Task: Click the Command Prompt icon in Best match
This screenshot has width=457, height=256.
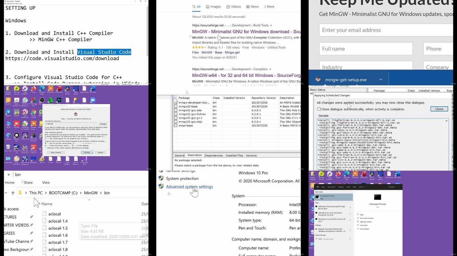Action: point(317,197)
